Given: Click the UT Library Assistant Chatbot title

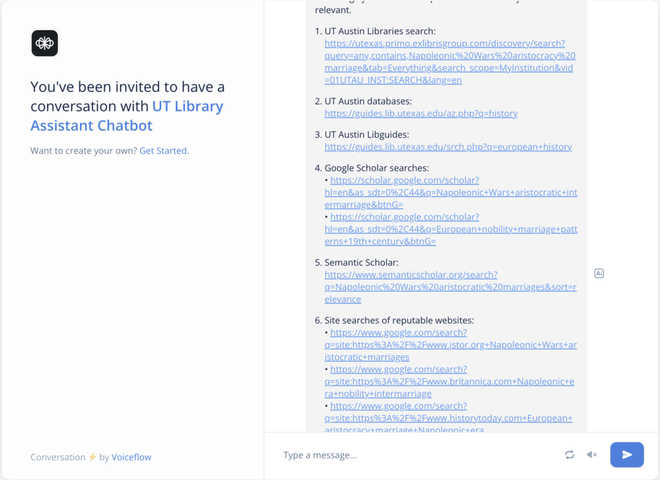Looking at the screenshot, I should tap(126, 115).
